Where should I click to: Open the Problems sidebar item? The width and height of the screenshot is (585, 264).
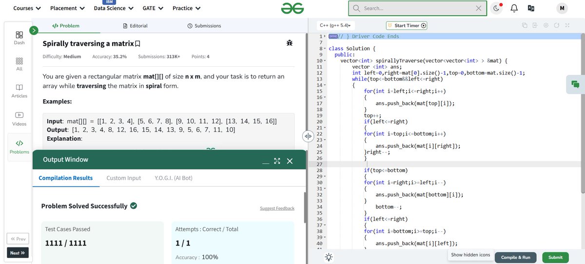[19, 147]
